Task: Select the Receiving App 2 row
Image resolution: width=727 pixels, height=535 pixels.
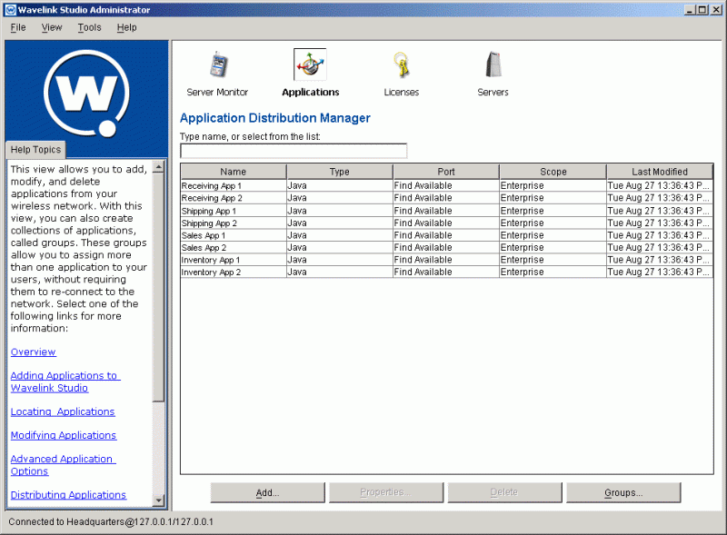Action: coord(446,198)
